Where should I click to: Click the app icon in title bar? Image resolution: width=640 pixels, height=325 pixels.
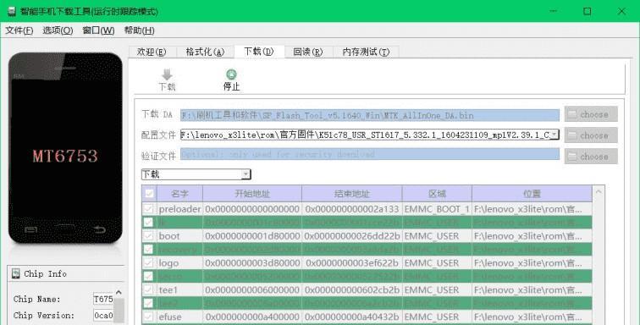click(x=12, y=12)
